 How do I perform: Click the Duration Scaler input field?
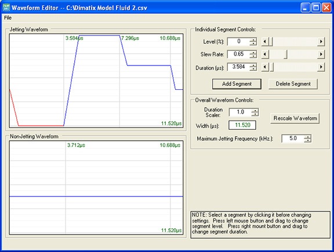(x=241, y=112)
